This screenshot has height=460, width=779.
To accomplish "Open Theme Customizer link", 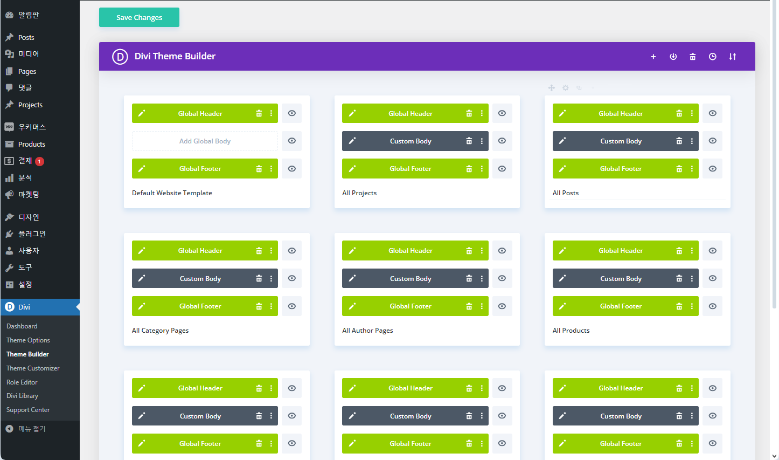I will 33,368.
